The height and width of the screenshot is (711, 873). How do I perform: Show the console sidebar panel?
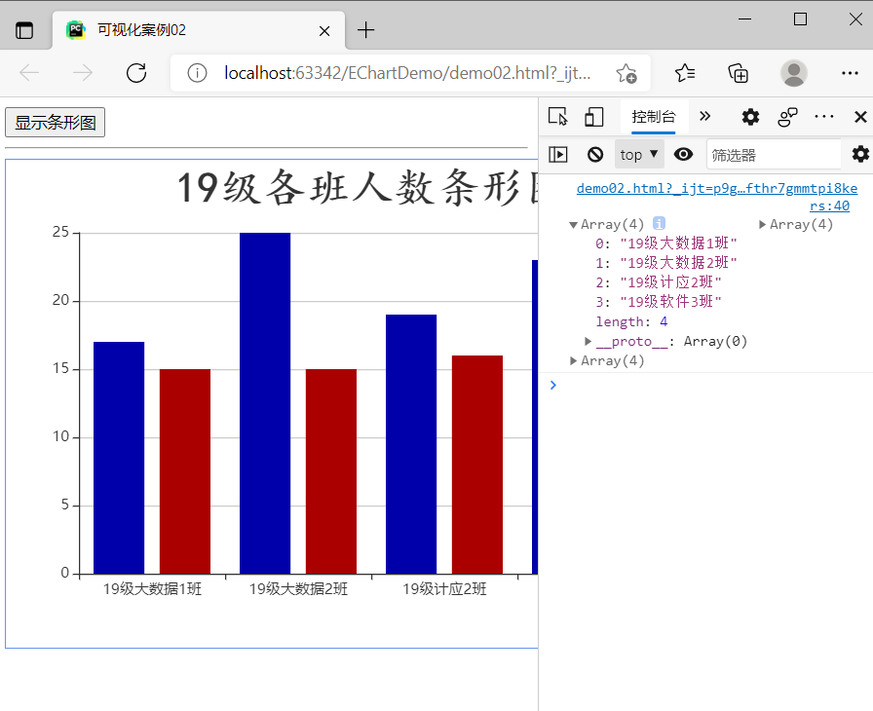558,154
